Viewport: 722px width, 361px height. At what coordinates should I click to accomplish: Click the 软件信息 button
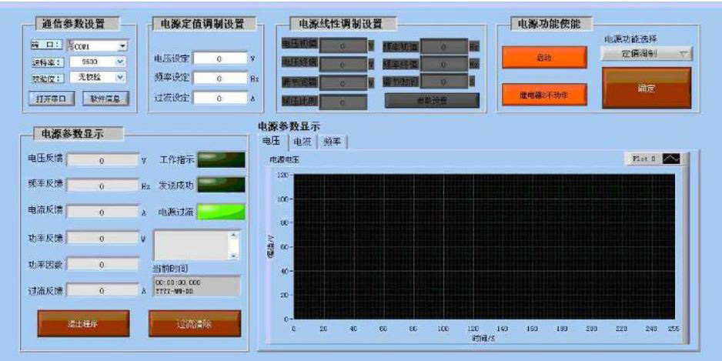point(104,98)
